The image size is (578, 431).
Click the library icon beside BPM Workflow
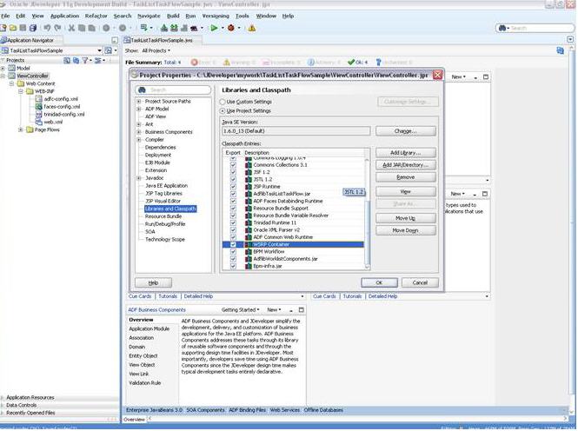click(x=249, y=252)
